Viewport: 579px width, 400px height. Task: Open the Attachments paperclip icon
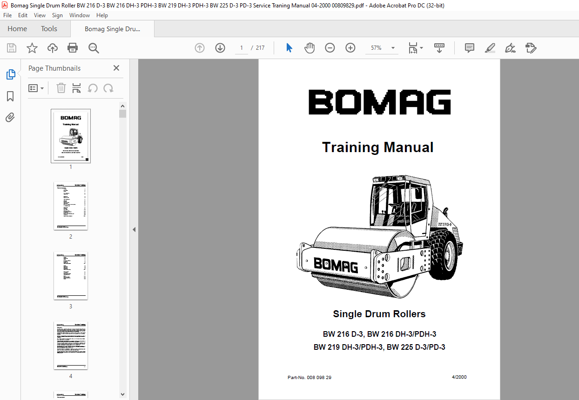pyautogui.click(x=10, y=118)
